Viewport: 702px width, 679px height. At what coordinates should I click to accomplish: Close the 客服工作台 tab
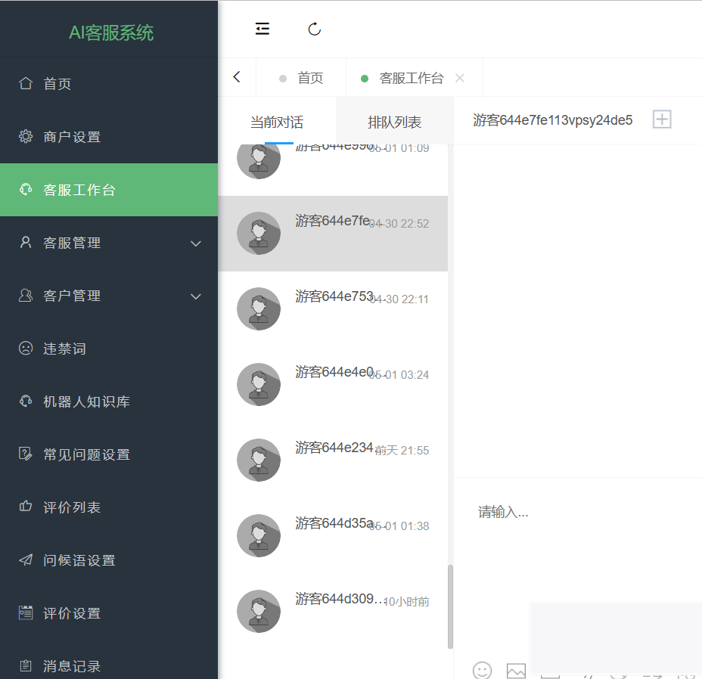pos(458,76)
